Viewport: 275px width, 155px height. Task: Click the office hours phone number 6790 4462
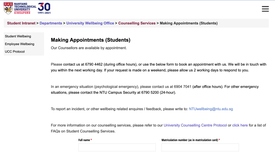coord(94,64)
